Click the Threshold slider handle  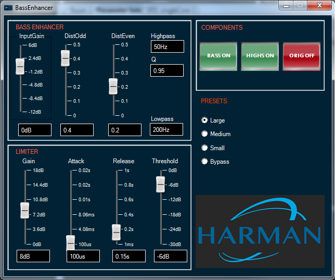tap(160, 185)
